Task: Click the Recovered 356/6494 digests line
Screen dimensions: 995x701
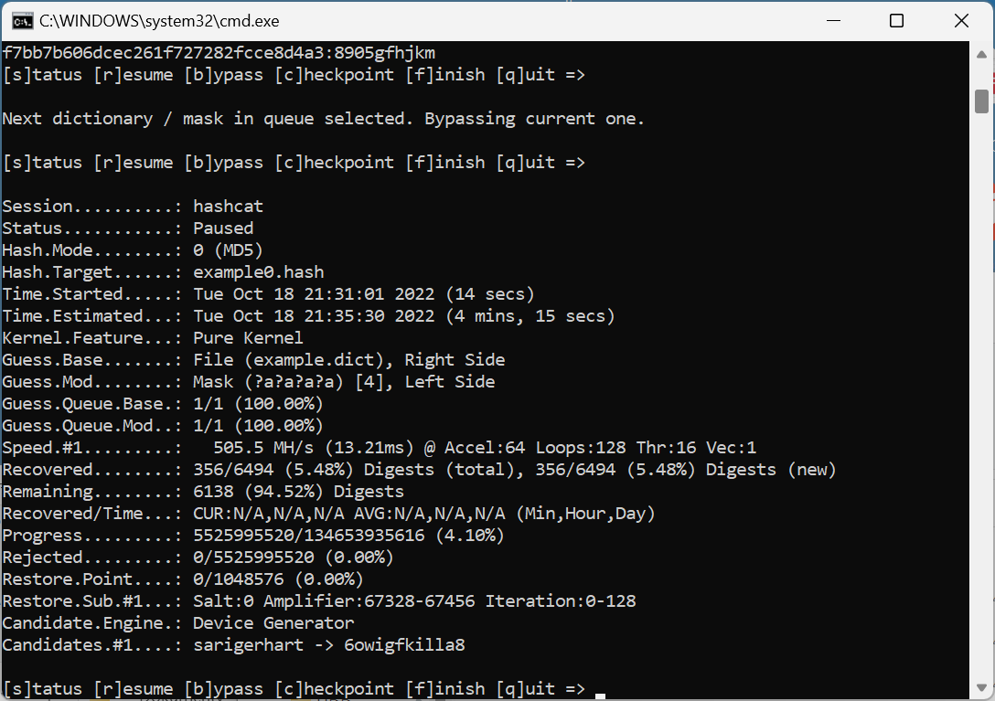Action: 419,470
